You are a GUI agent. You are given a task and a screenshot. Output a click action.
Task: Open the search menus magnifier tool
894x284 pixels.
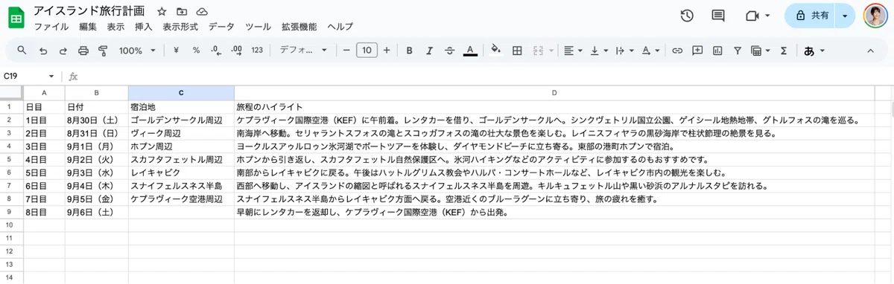(22, 51)
